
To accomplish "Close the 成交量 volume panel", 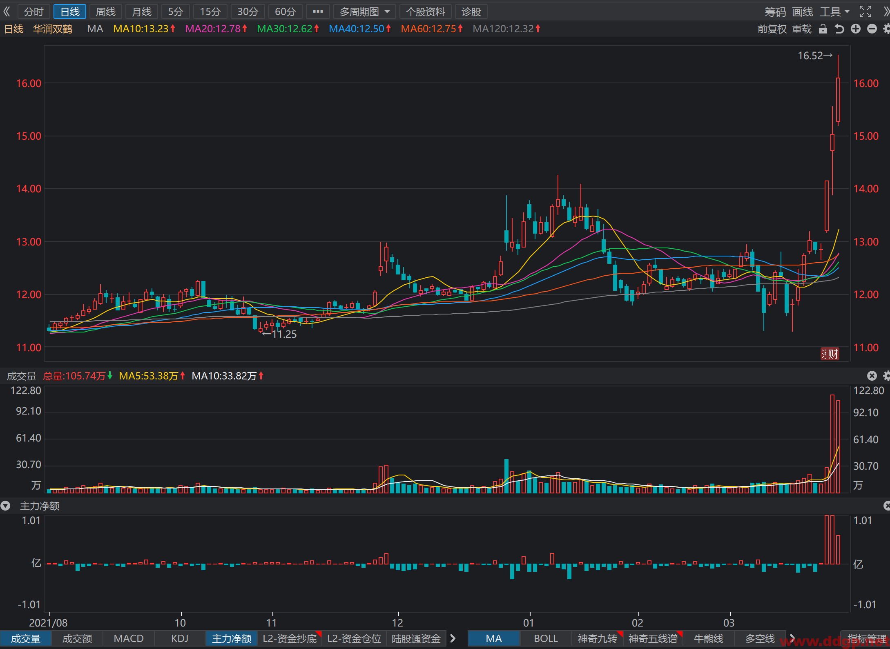I will [872, 376].
